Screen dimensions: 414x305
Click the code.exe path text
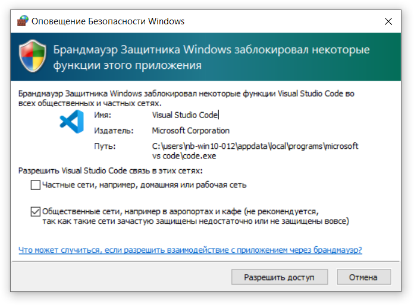pos(255,151)
